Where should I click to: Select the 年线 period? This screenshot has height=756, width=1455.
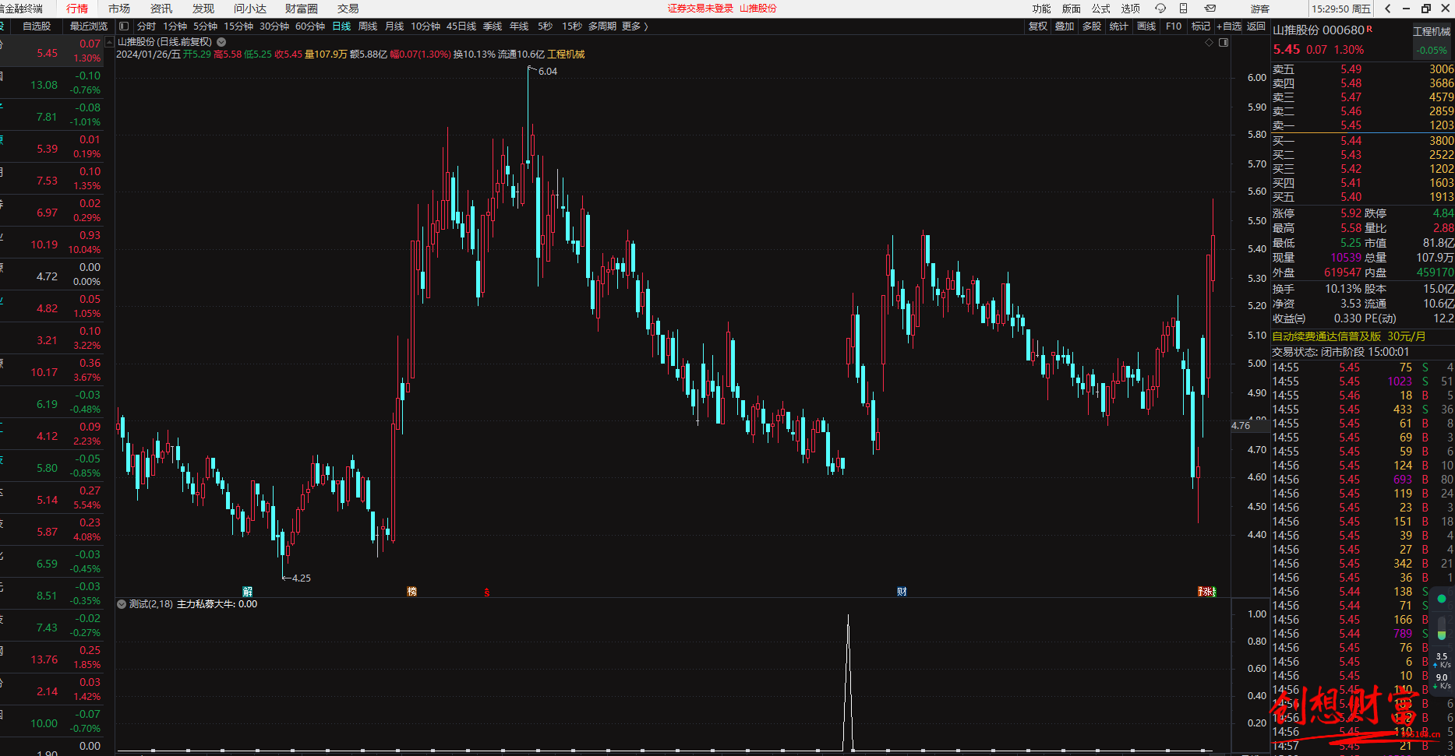tap(519, 26)
